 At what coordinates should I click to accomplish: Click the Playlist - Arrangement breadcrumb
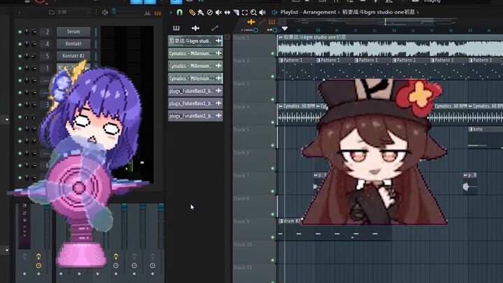[308, 12]
